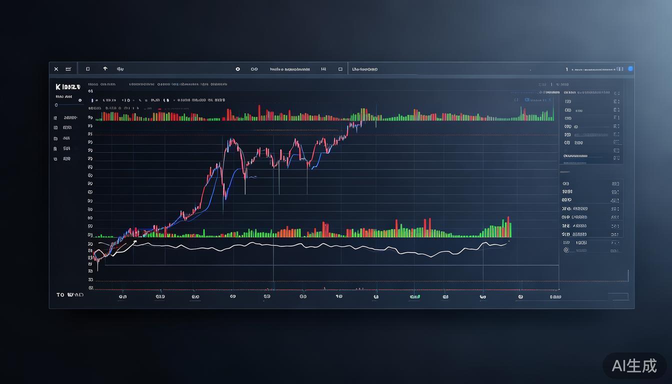Click the upward arrow icon in the toolbar
This screenshot has width=672, height=384.
(105, 69)
